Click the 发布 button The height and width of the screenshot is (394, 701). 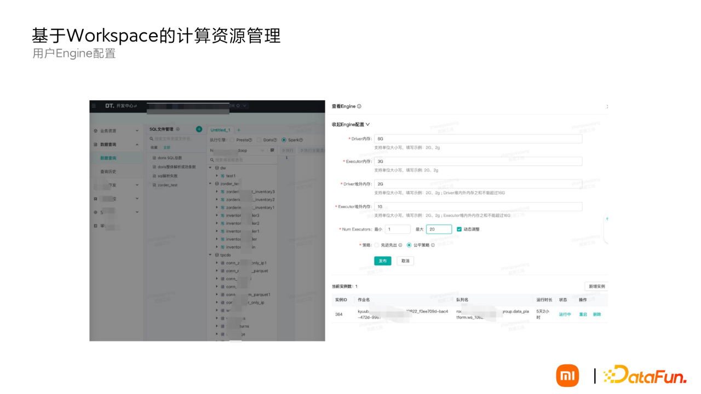(x=383, y=261)
